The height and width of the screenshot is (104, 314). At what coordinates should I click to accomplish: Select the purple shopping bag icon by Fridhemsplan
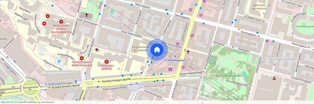pos(170,69)
